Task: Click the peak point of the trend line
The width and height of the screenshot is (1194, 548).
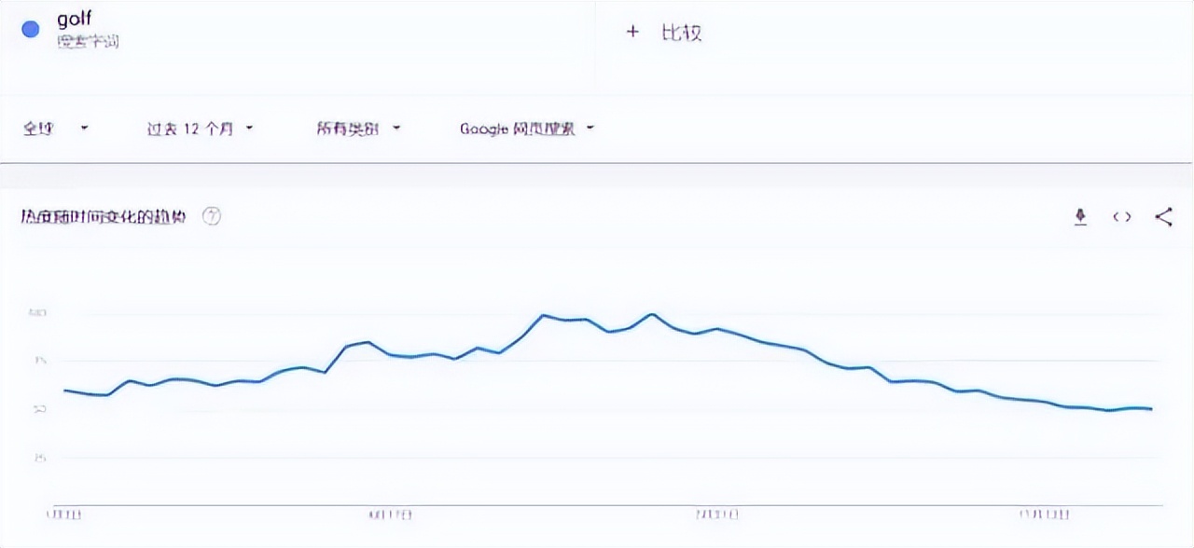Action: point(650,314)
